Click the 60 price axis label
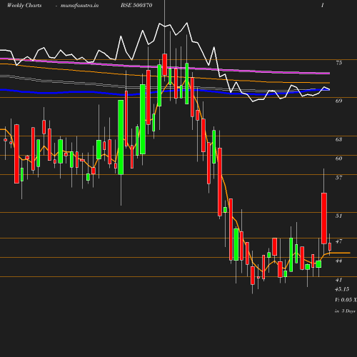The height and width of the screenshot is (357, 357). coord(338,159)
